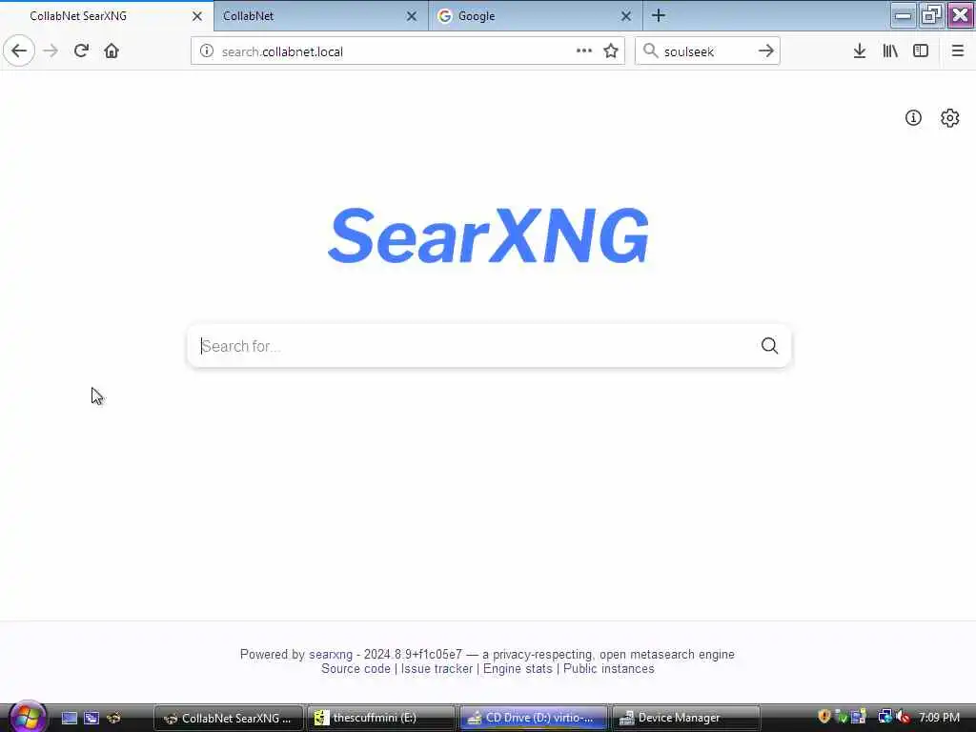Open SearXNG preferences gear
976x732 pixels.
[x=950, y=117]
